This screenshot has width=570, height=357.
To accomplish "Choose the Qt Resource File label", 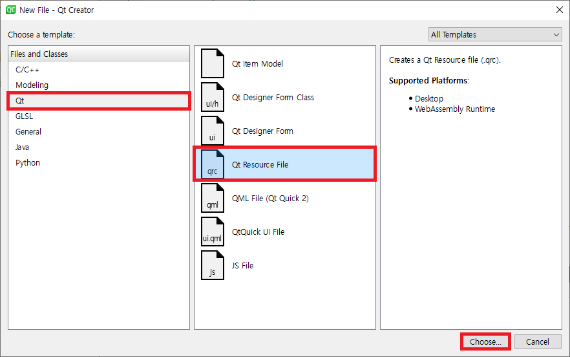I will [x=260, y=164].
